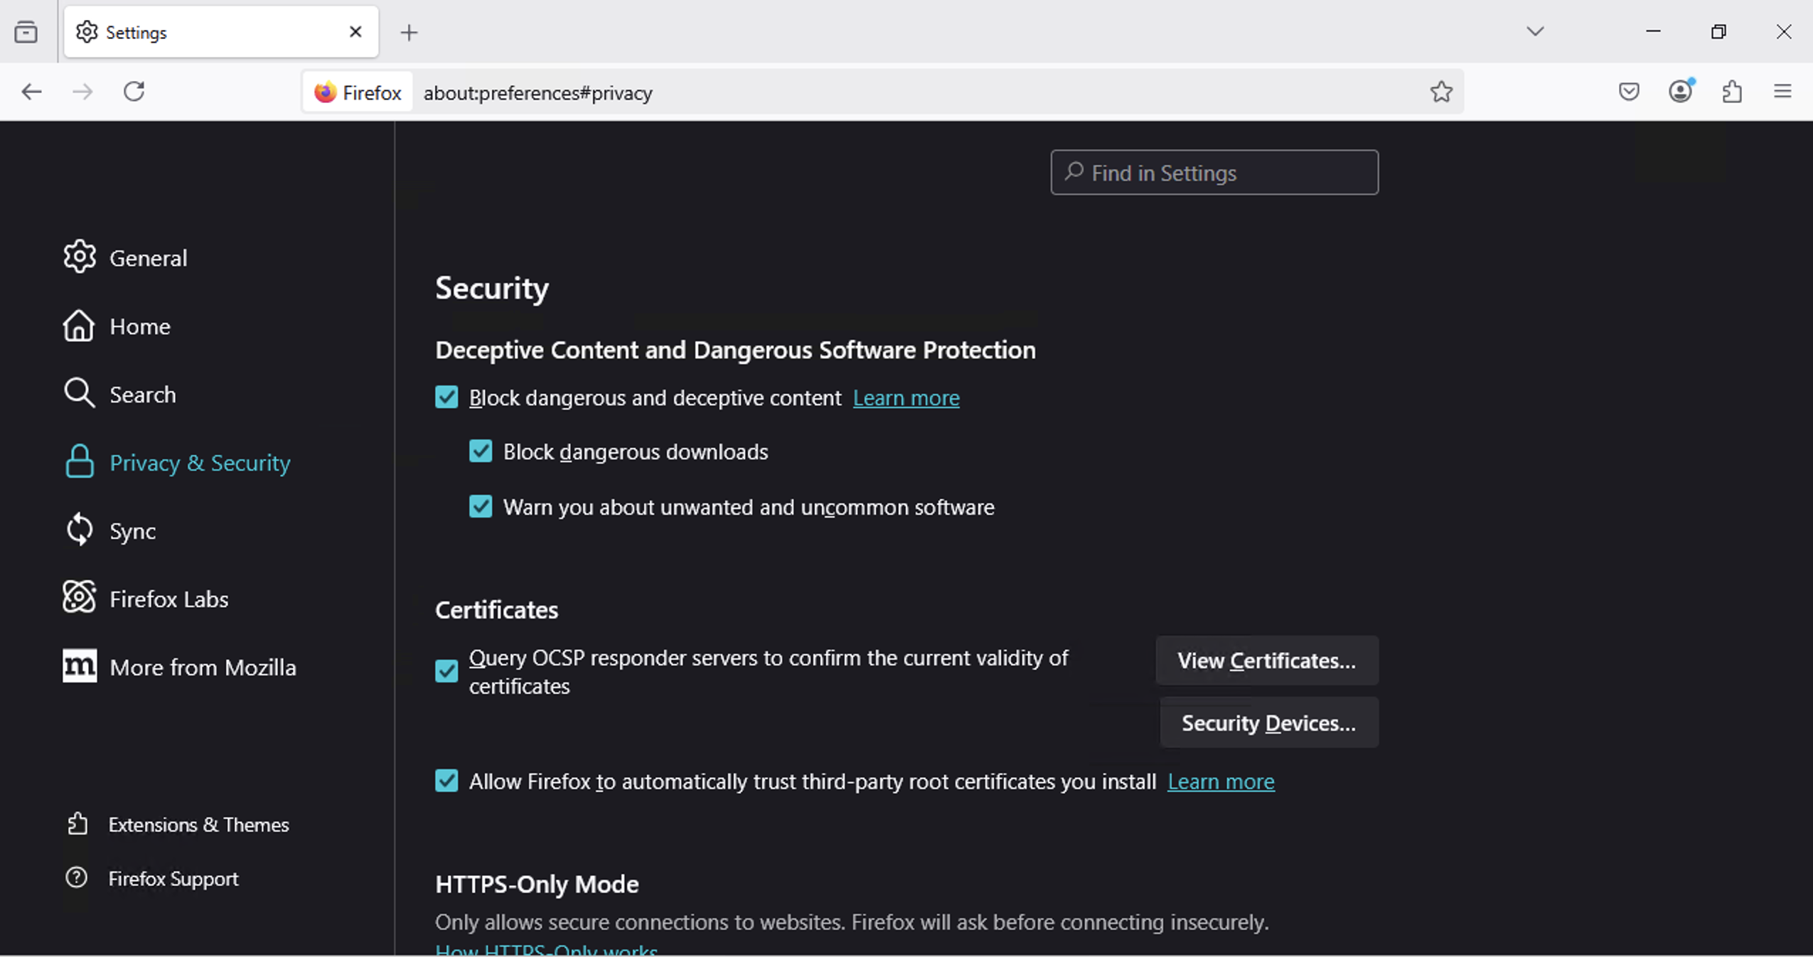Click the Pocket save icon
Viewport: 1813px width, 957px height.
click(1629, 92)
